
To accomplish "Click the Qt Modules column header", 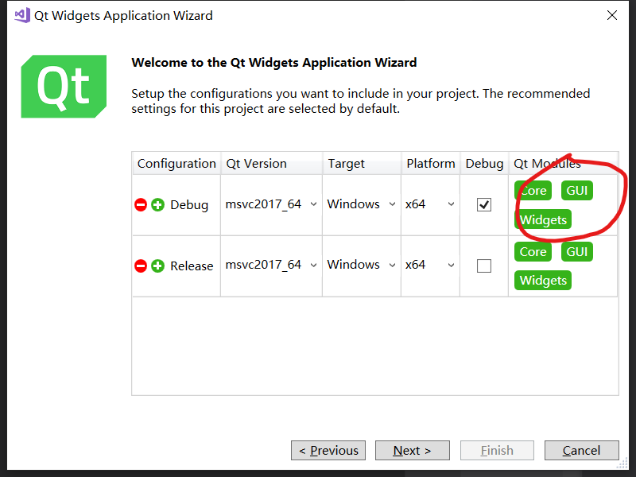I will (x=563, y=164).
